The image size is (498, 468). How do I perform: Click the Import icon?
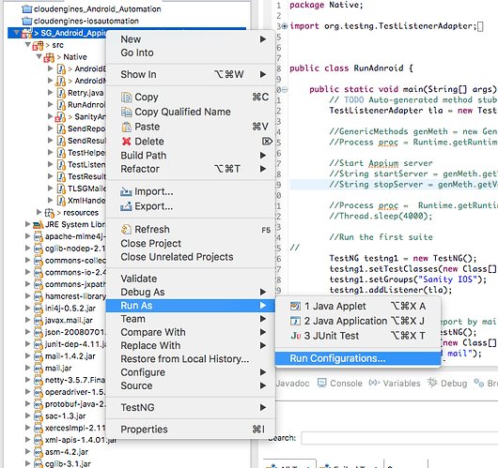coord(126,191)
